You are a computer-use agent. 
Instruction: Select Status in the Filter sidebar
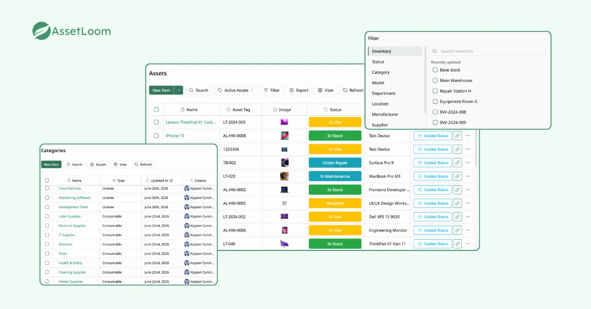[x=378, y=62]
